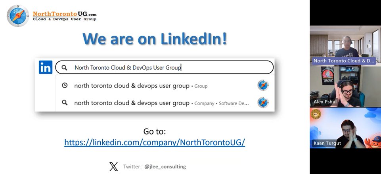
Task: Click the magnifier icon in Company suggestion
Action: pos(64,103)
